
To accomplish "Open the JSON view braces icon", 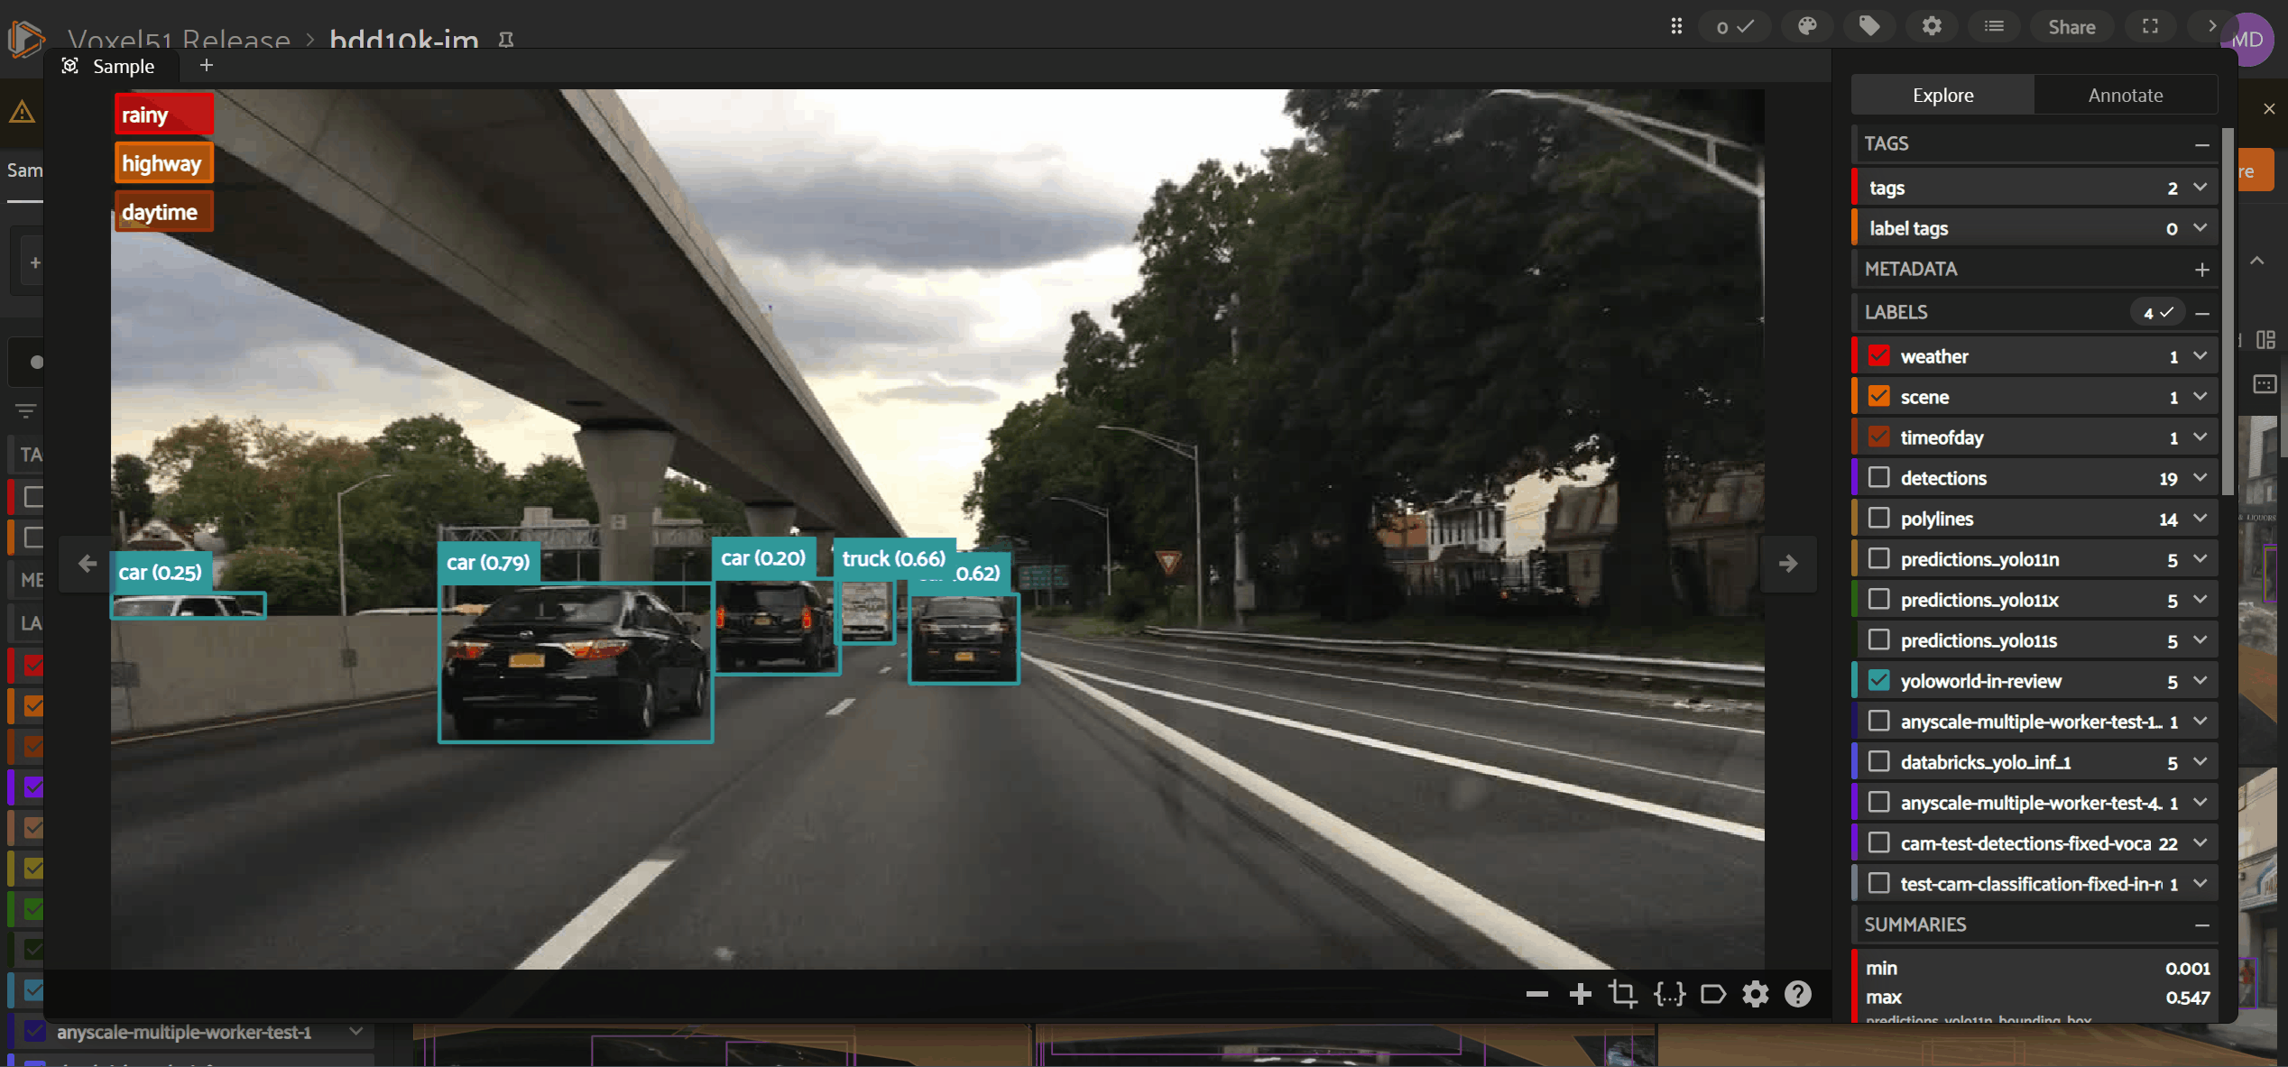I will coord(1669,994).
